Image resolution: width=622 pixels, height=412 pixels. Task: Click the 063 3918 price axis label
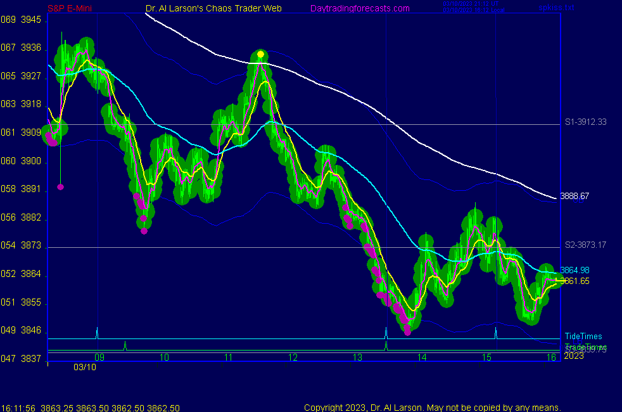click(x=21, y=104)
